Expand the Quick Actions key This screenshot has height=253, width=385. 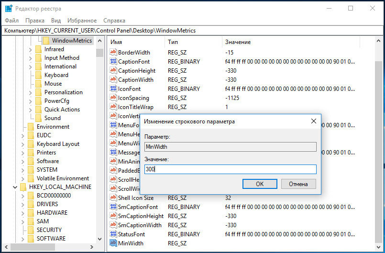tap(30, 110)
